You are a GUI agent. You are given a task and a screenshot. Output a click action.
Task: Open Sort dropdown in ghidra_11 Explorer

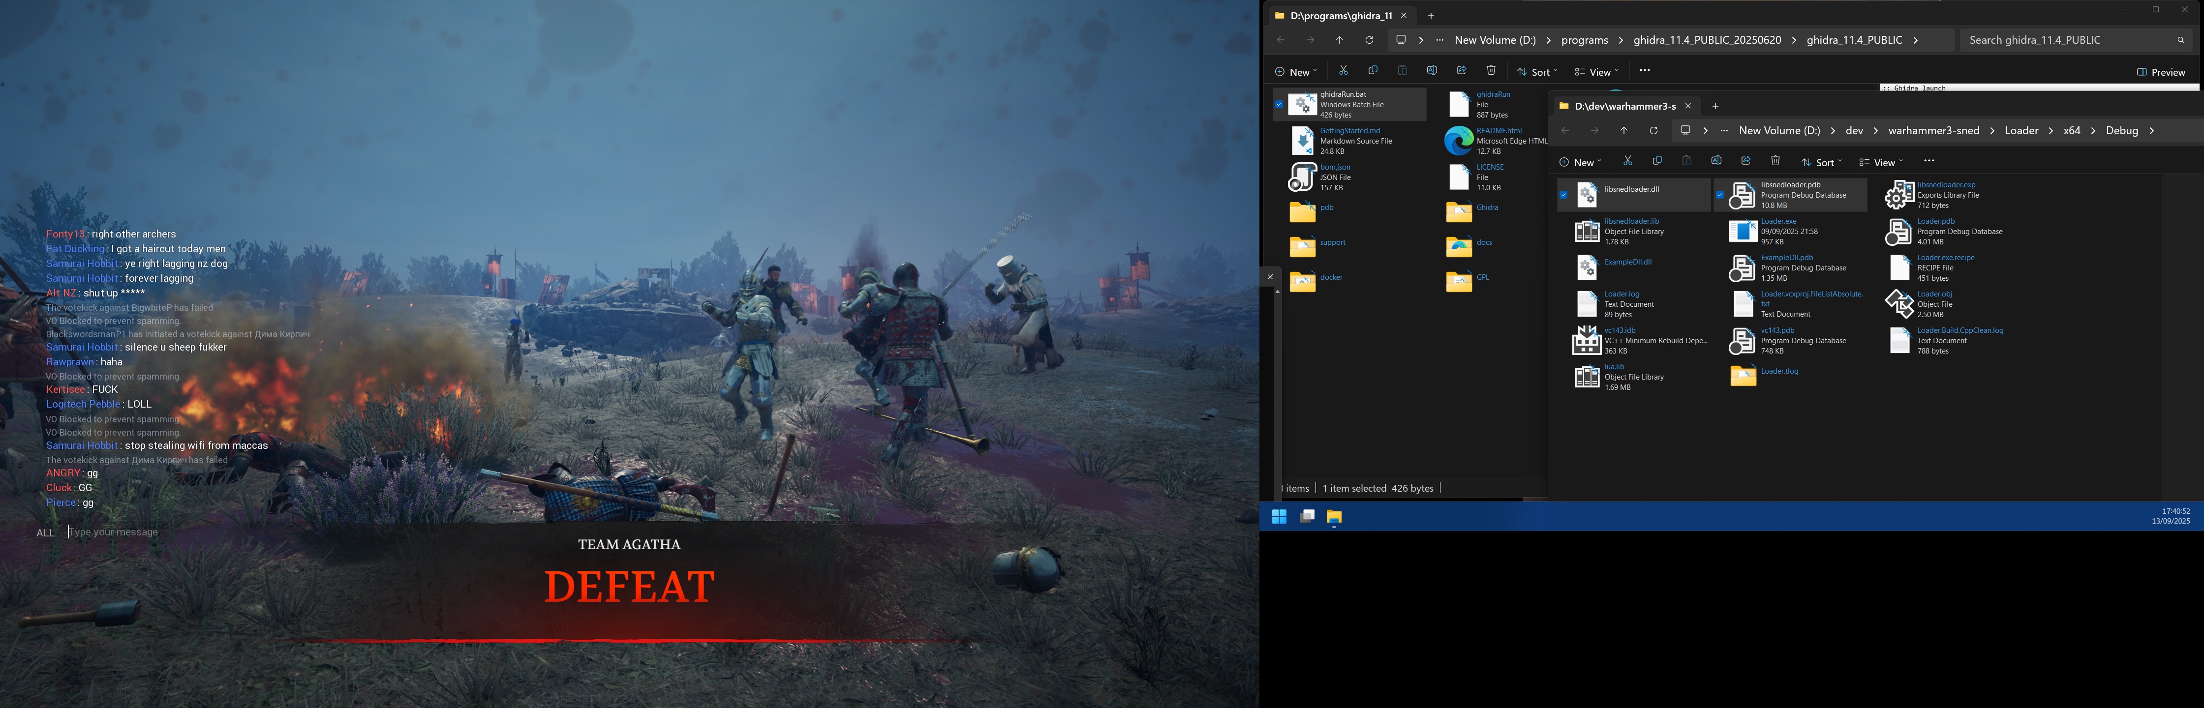[1537, 72]
